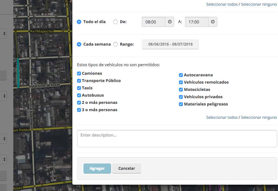The height and width of the screenshot is (191, 278).
Task: Uncheck the Taxis vehicle type
Action: point(79,88)
